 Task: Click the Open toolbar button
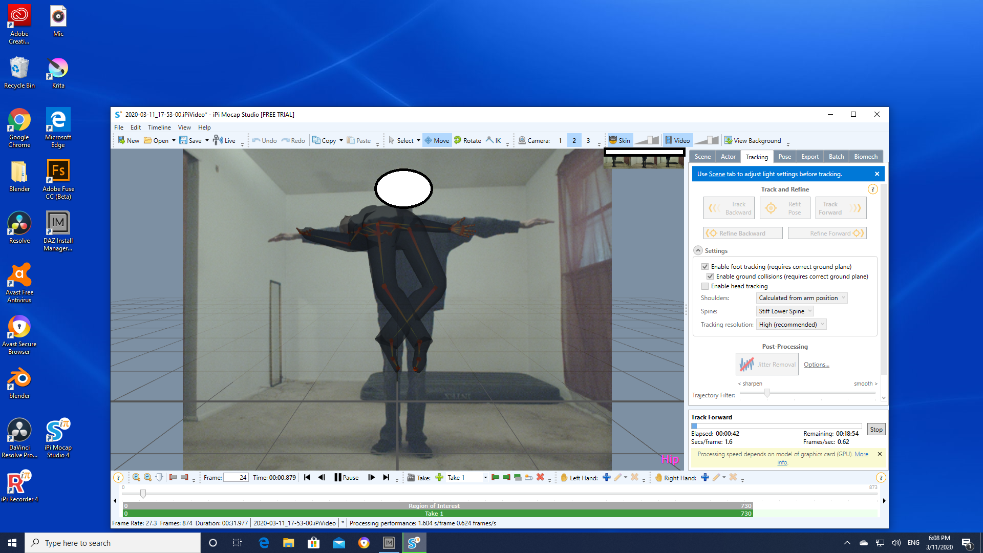[x=156, y=140]
